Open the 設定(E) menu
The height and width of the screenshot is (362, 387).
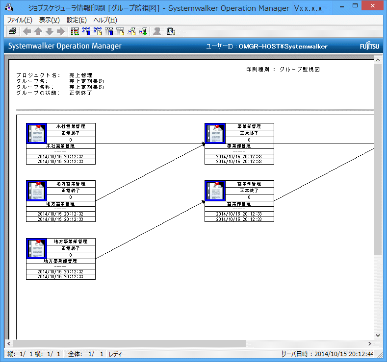click(77, 20)
